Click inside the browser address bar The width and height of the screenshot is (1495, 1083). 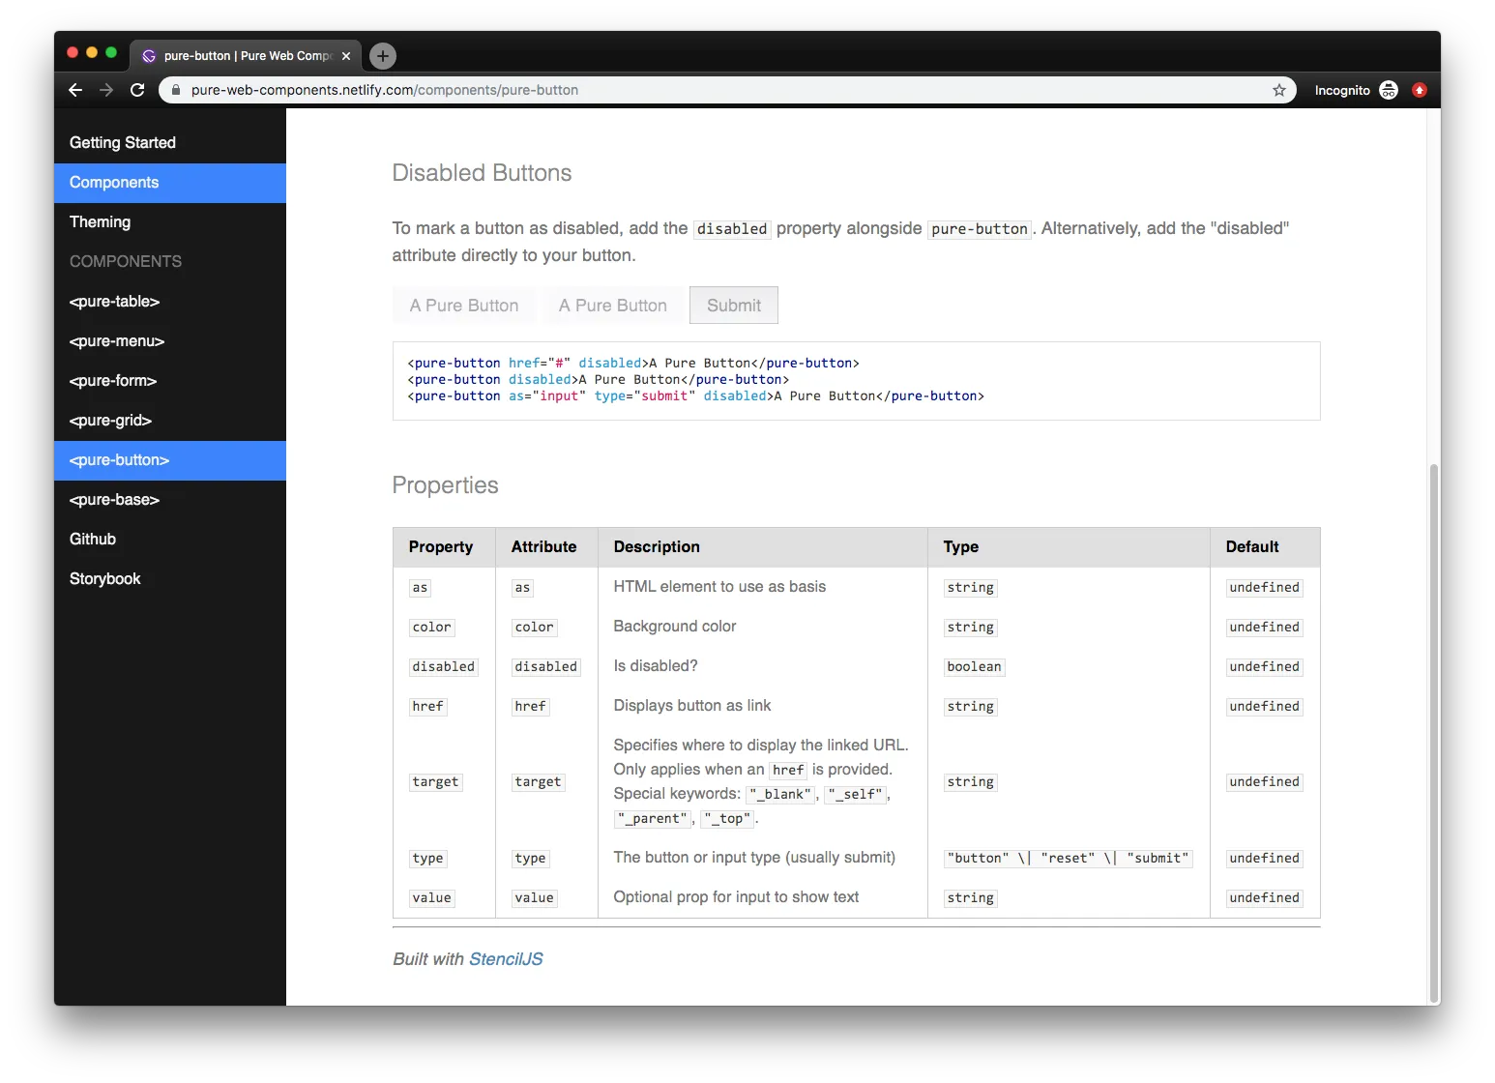pyautogui.click(x=677, y=89)
